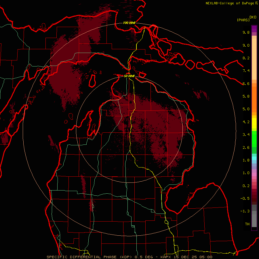The image size is (259, 259).
Task: Click the cyan segment of color bar
Action: [x=254, y=158]
